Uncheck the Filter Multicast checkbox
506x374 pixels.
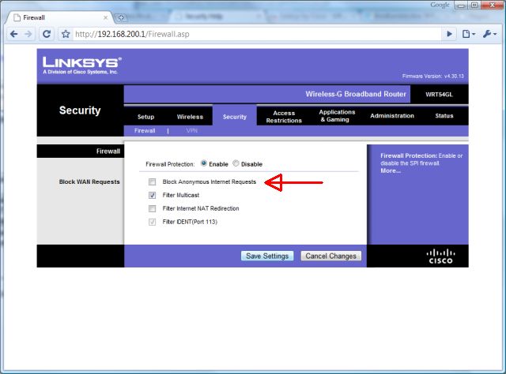click(x=152, y=195)
